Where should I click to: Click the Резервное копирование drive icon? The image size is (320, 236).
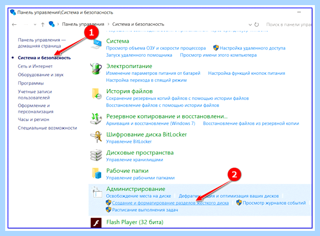[96, 119]
